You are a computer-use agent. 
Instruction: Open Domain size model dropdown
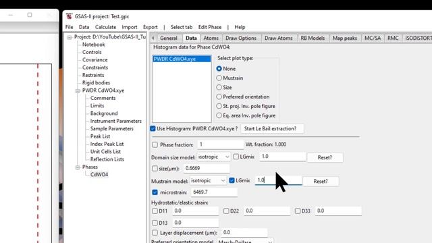pyautogui.click(x=213, y=157)
